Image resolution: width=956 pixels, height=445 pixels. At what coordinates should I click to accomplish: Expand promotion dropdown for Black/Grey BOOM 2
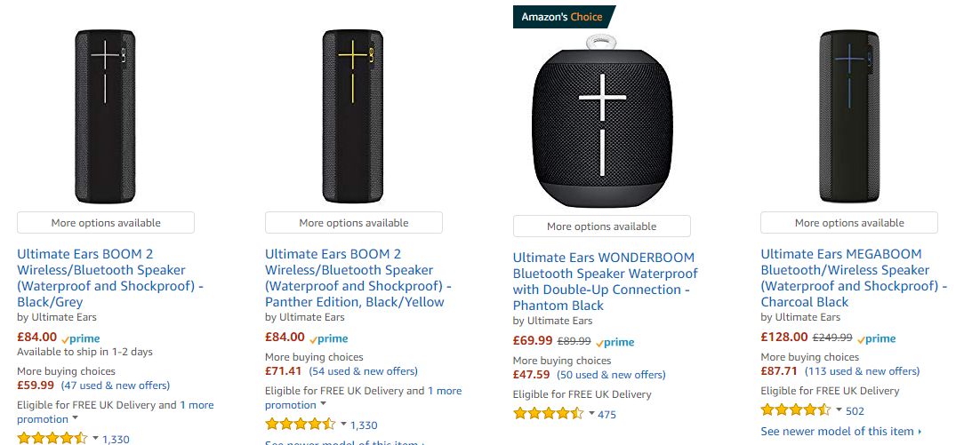[x=76, y=418]
